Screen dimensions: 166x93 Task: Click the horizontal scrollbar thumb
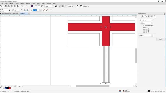(x=93, y=86)
